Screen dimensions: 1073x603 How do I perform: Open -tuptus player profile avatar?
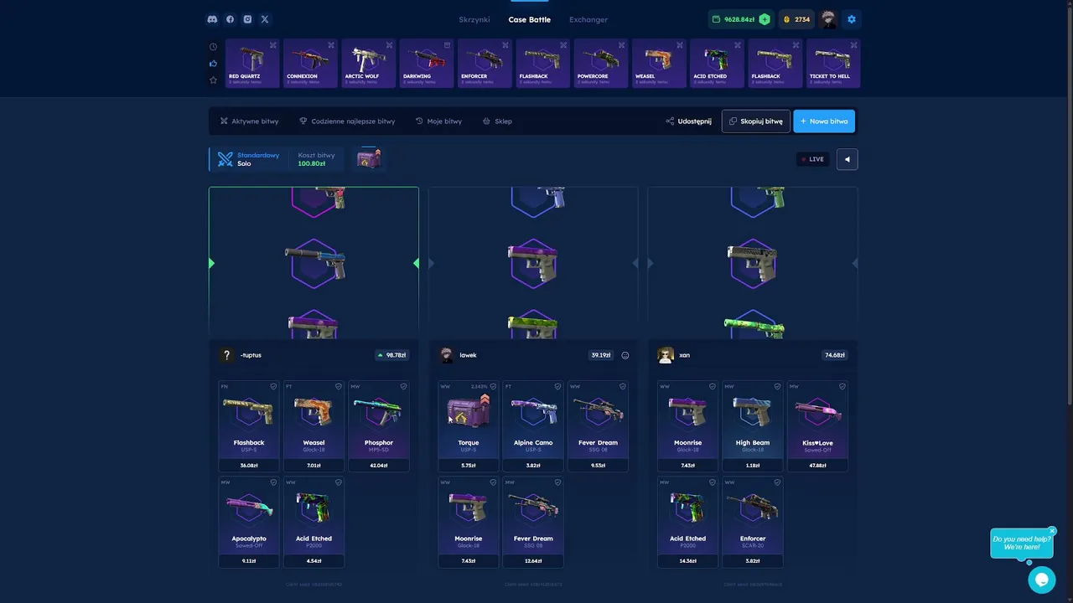pos(226,355)
